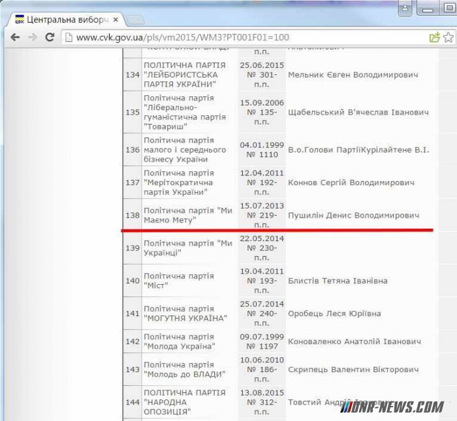The height and width of the screenshot is (421, 457).
Task: Click row number 140 cell
Action: (133, 281)
